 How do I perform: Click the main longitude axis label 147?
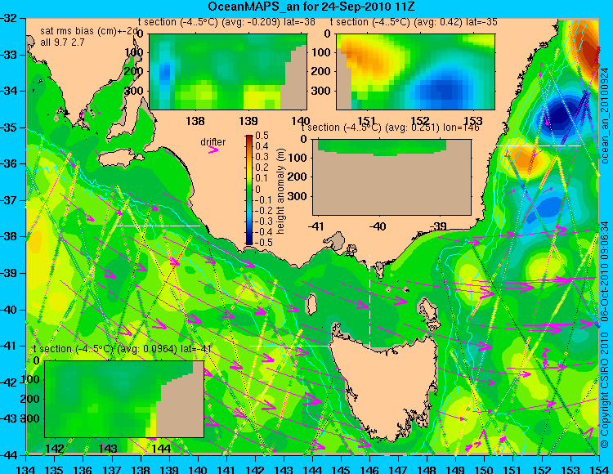click(398, 469)
